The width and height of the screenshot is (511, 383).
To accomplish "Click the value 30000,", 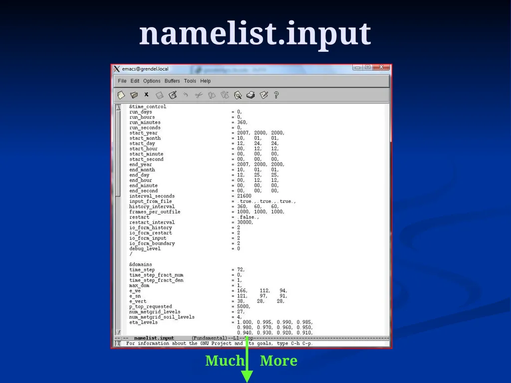I will [x=245, y=222].
